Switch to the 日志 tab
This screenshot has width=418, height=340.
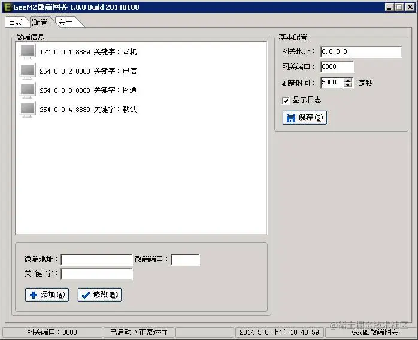tap(16, 22)
